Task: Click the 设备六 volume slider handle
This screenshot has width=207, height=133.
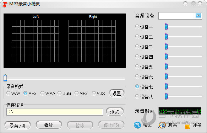Action: coord(166,76)
